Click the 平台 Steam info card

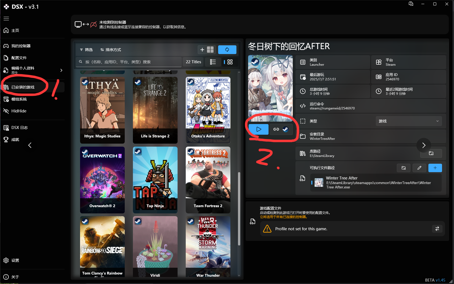pos(409,62)
